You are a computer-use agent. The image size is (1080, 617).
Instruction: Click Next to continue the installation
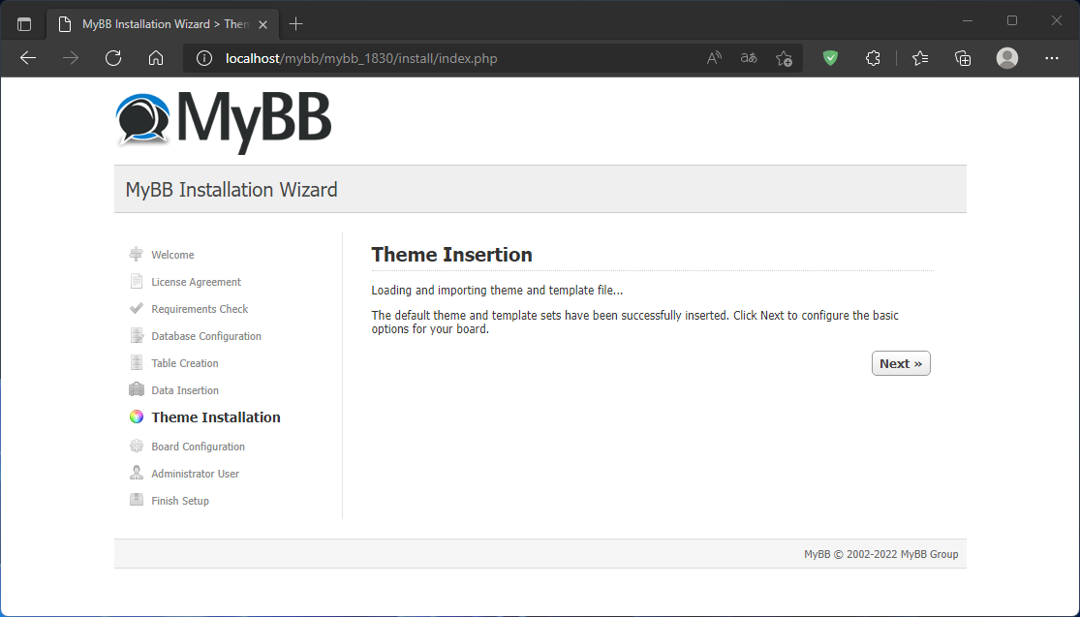901,363
